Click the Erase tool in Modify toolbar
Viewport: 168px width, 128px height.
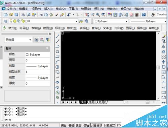click(164, 36)
